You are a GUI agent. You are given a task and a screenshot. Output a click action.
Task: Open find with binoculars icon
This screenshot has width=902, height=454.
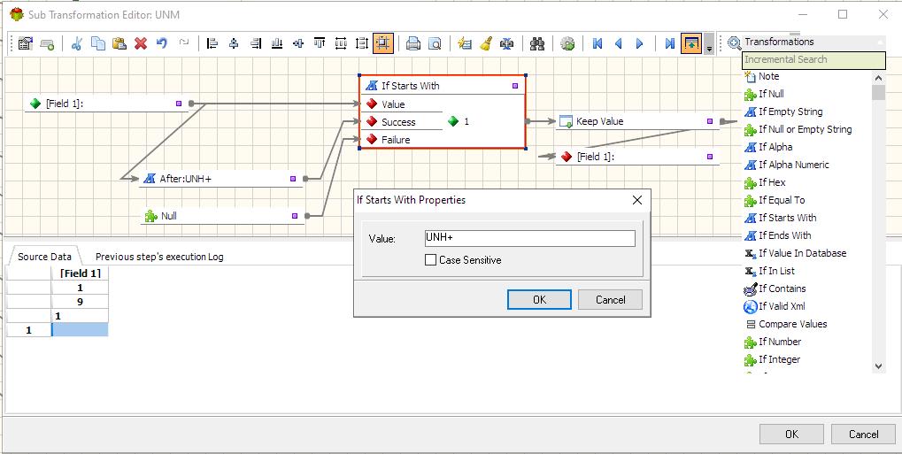[x=537, y=43]
